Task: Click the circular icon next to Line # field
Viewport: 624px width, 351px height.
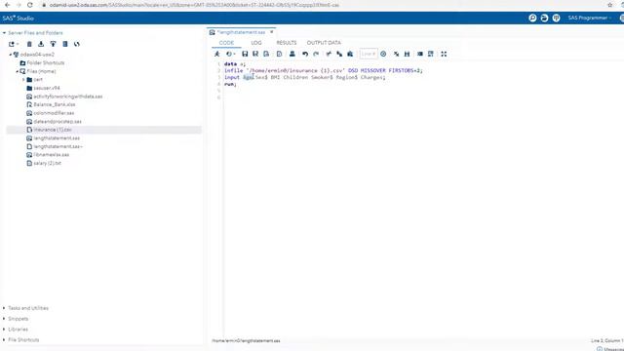Action: click(x=383, y=54)
